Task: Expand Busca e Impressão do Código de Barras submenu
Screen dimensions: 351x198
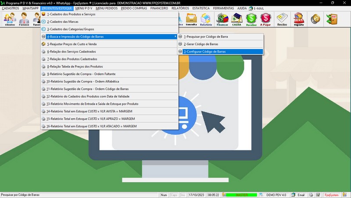Action: (x=110, y=36)
